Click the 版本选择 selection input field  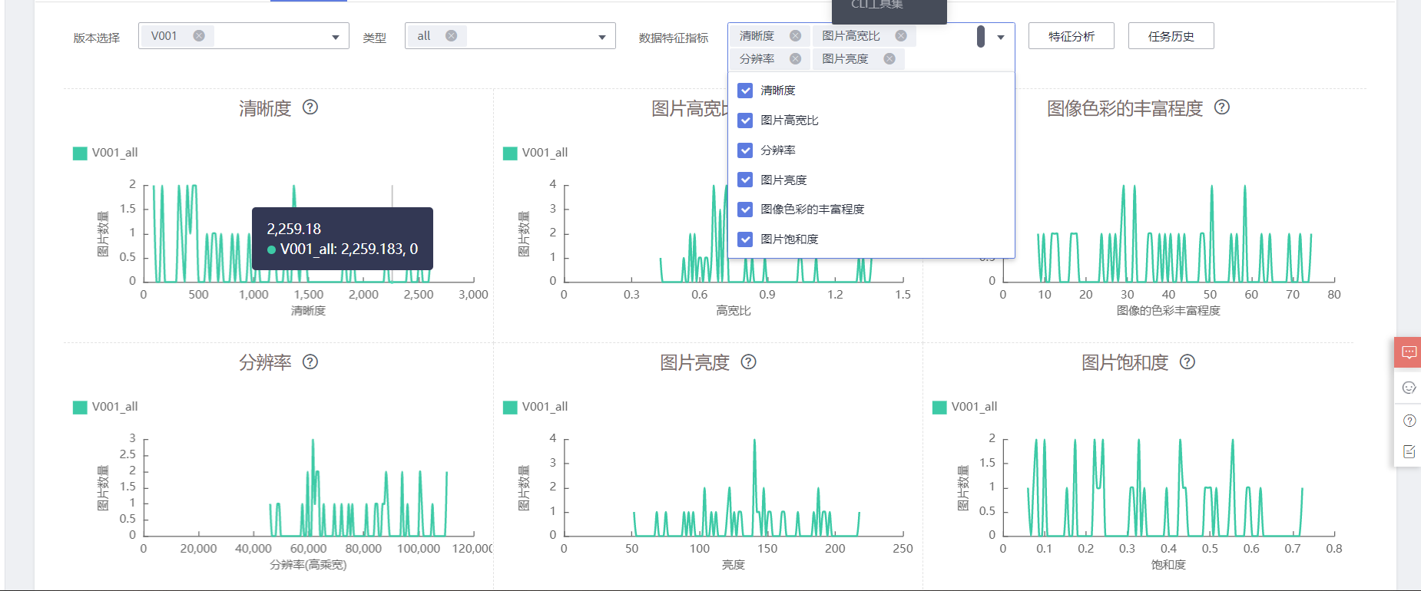(x=243, y=36)
